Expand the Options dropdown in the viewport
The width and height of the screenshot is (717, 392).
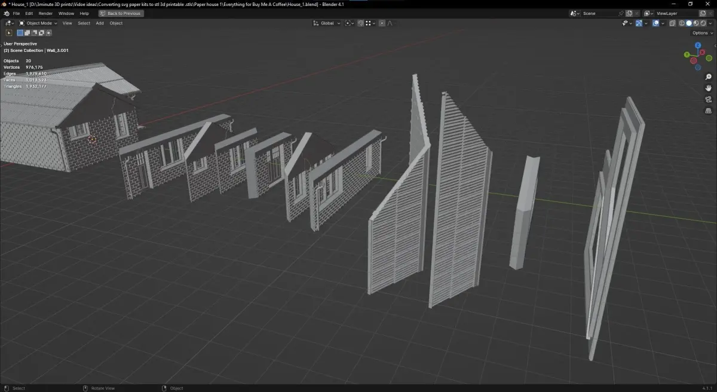pyautogui.click(x=702, y=33)
